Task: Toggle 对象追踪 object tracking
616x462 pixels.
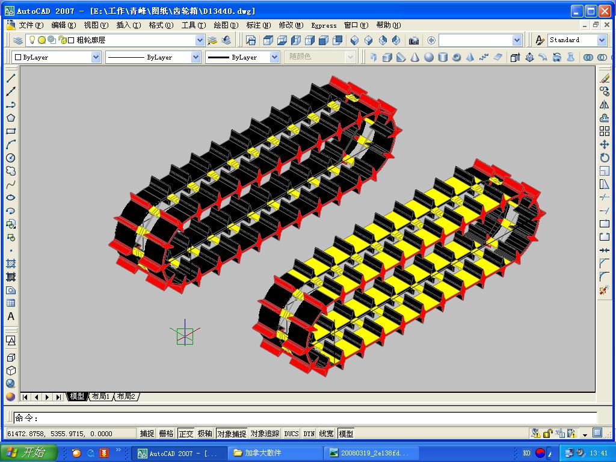Action: coord(265,433)
